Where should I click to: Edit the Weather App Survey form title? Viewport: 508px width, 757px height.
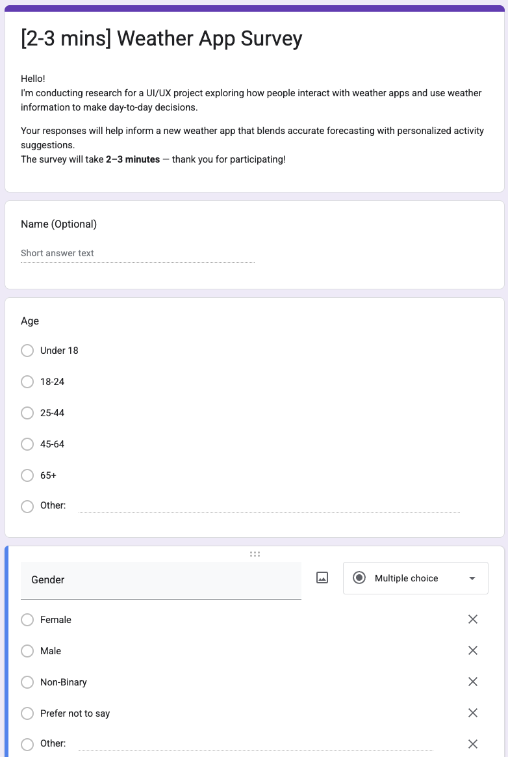coord(162,39)
